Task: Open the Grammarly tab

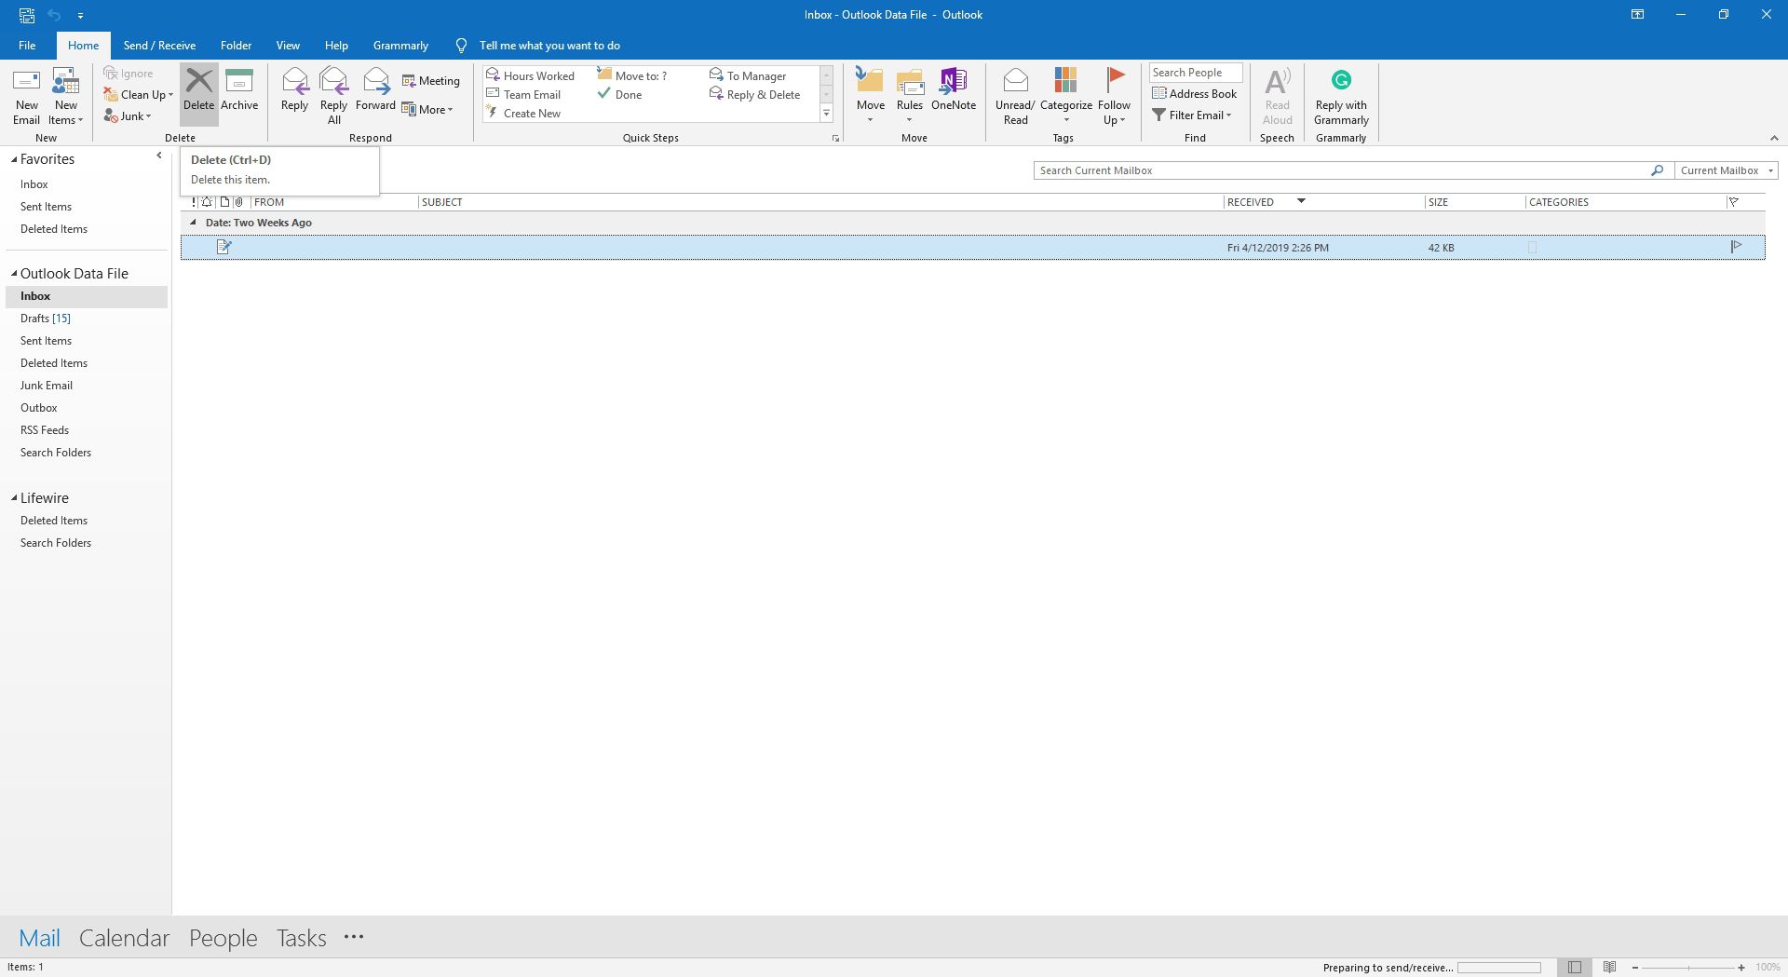Action: click(400, 45)
